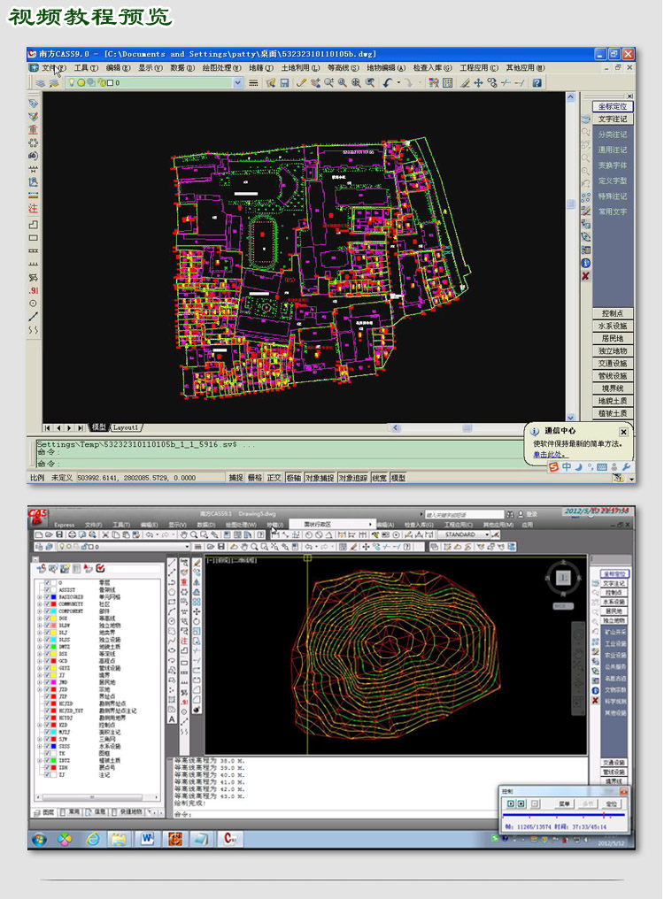
Task: Expand the DLDW layer tree node
Action: (x=40, y=626)
